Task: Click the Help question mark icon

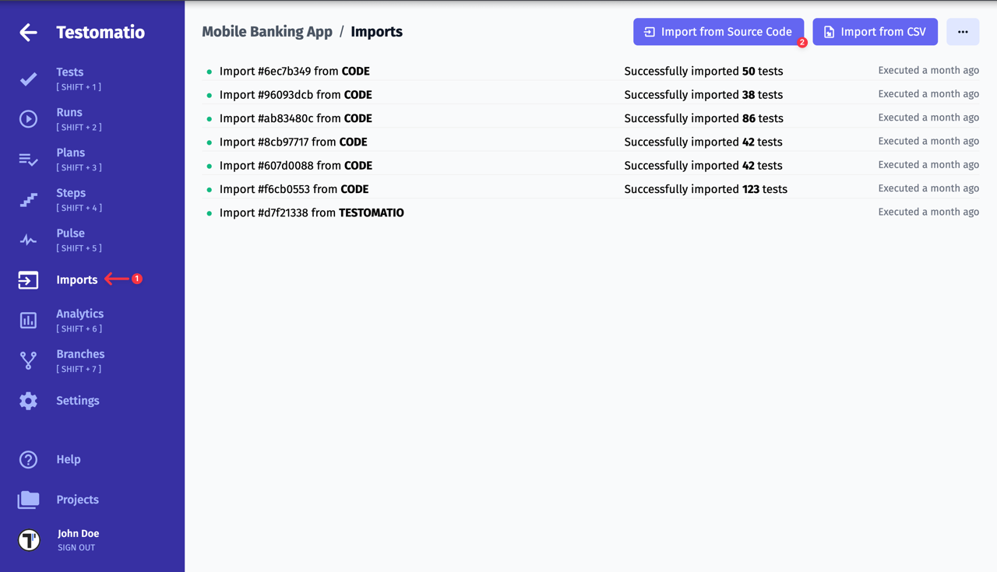Action: [28, 459]
